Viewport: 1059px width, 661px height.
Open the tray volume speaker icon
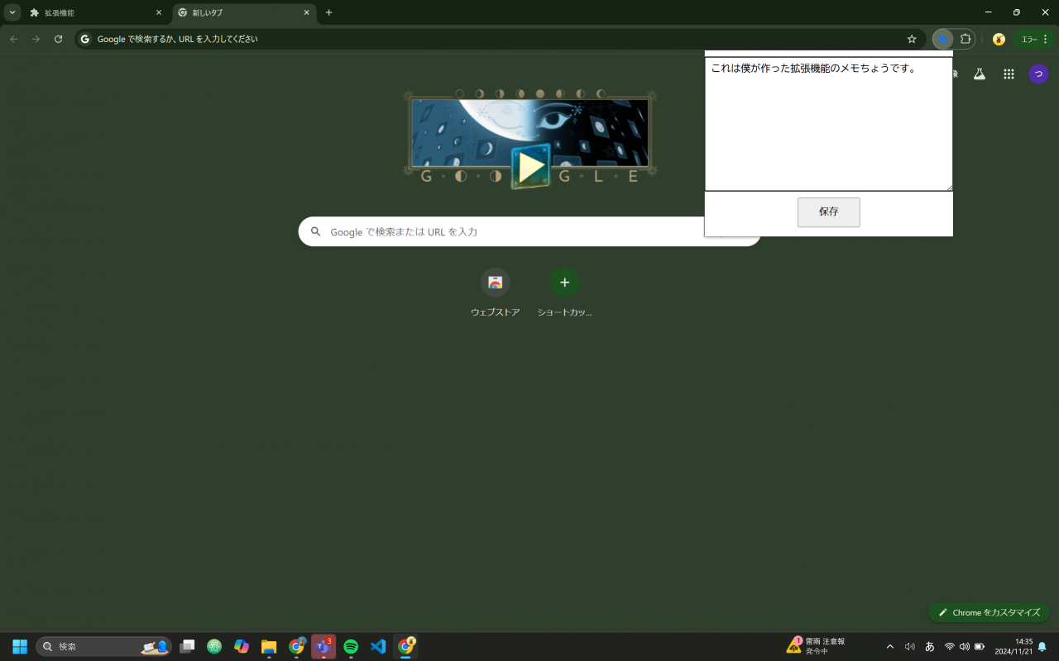click(964, 646)
